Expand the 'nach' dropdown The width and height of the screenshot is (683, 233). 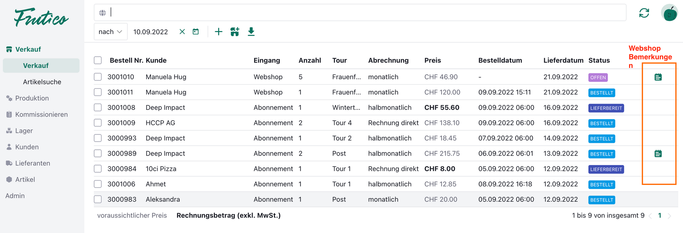tap(110, 32)
